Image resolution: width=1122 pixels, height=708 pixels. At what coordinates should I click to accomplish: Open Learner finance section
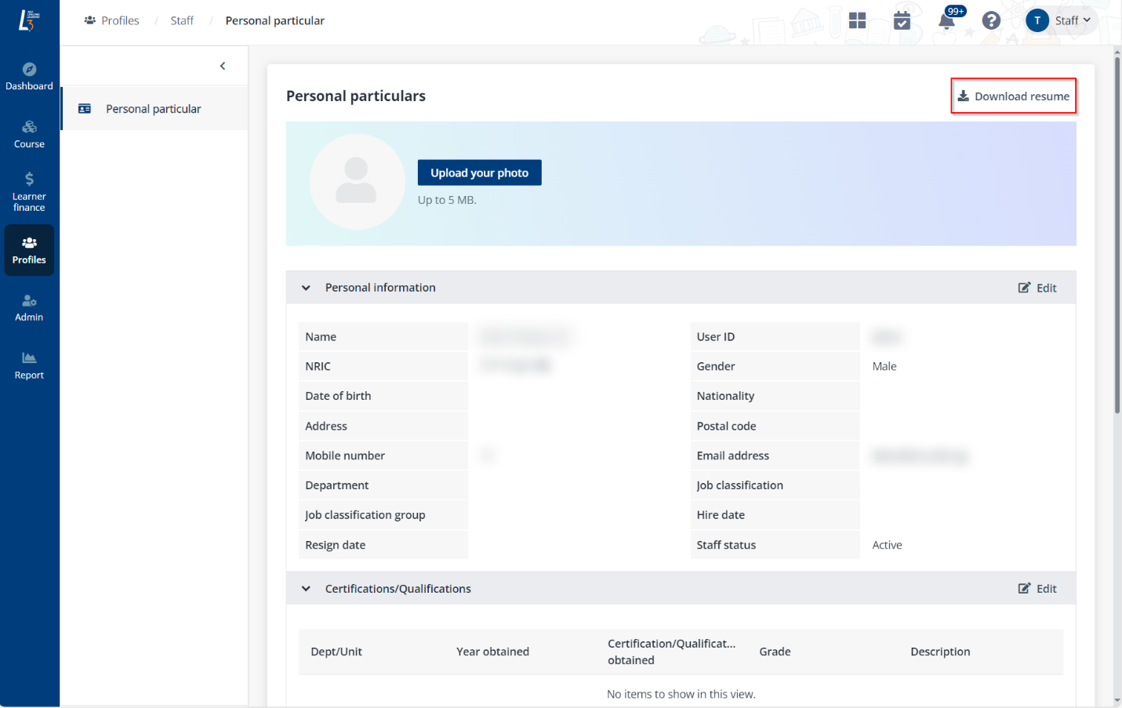29,191
